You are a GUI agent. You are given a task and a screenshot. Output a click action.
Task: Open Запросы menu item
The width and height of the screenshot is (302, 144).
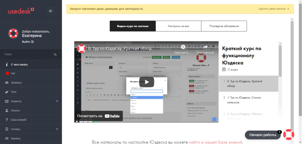pos(31,83)
